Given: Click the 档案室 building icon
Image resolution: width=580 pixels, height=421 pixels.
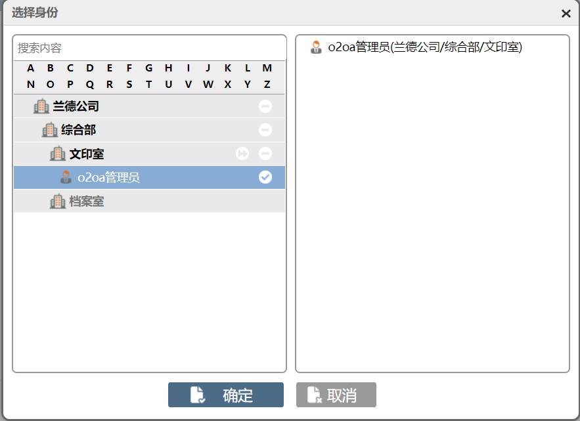Looking at the screenshot, I should (58, 201).
